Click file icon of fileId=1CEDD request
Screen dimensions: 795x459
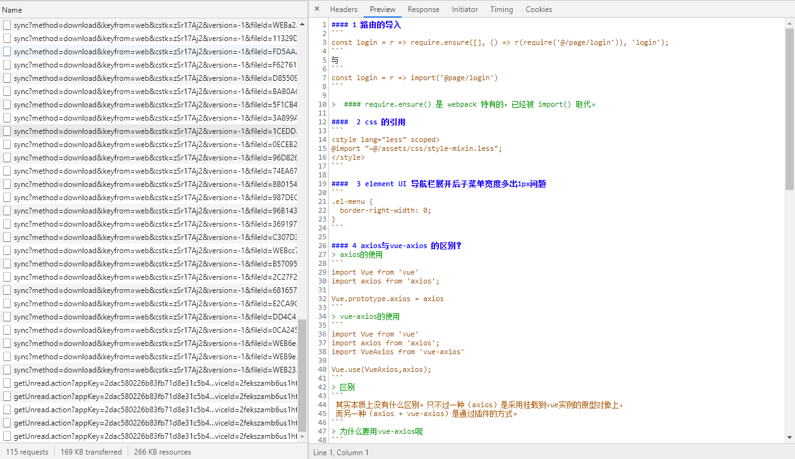pyautogui.click(x=7, y=131)
